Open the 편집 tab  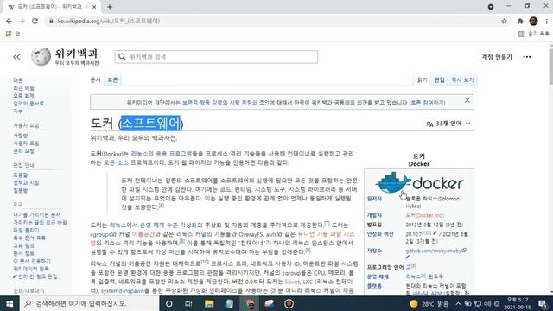click(x=440, y=80)
